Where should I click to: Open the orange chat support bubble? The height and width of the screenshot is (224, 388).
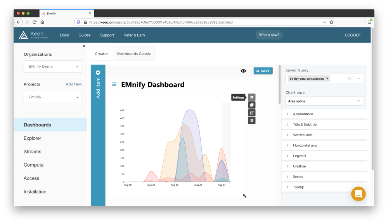pyautogui.click(x=358, y=194)
